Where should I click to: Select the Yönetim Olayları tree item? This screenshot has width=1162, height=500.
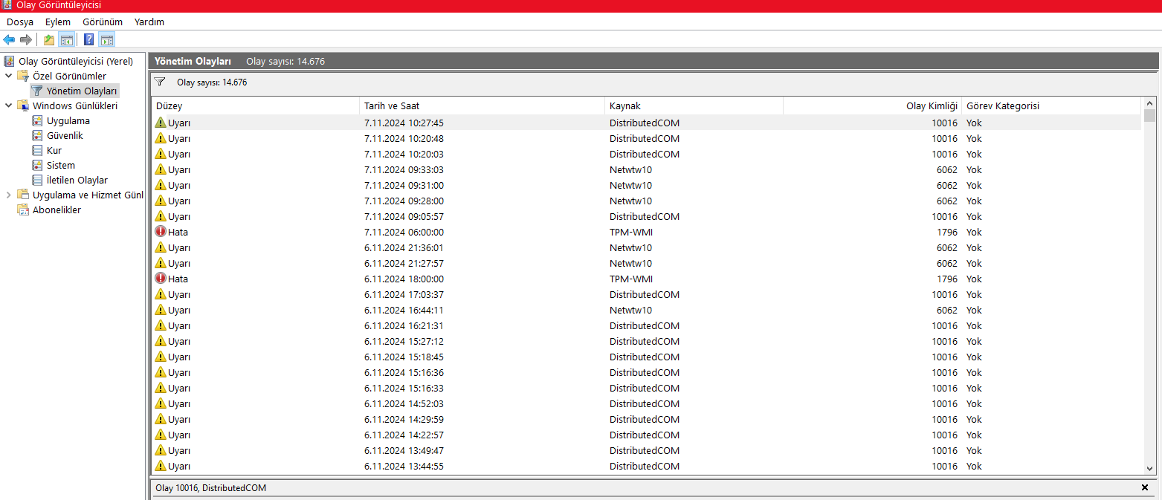(82, 91)
